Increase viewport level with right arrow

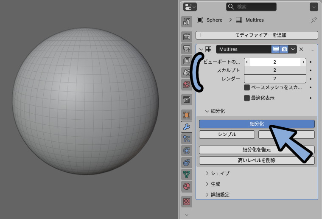(303, 62)
